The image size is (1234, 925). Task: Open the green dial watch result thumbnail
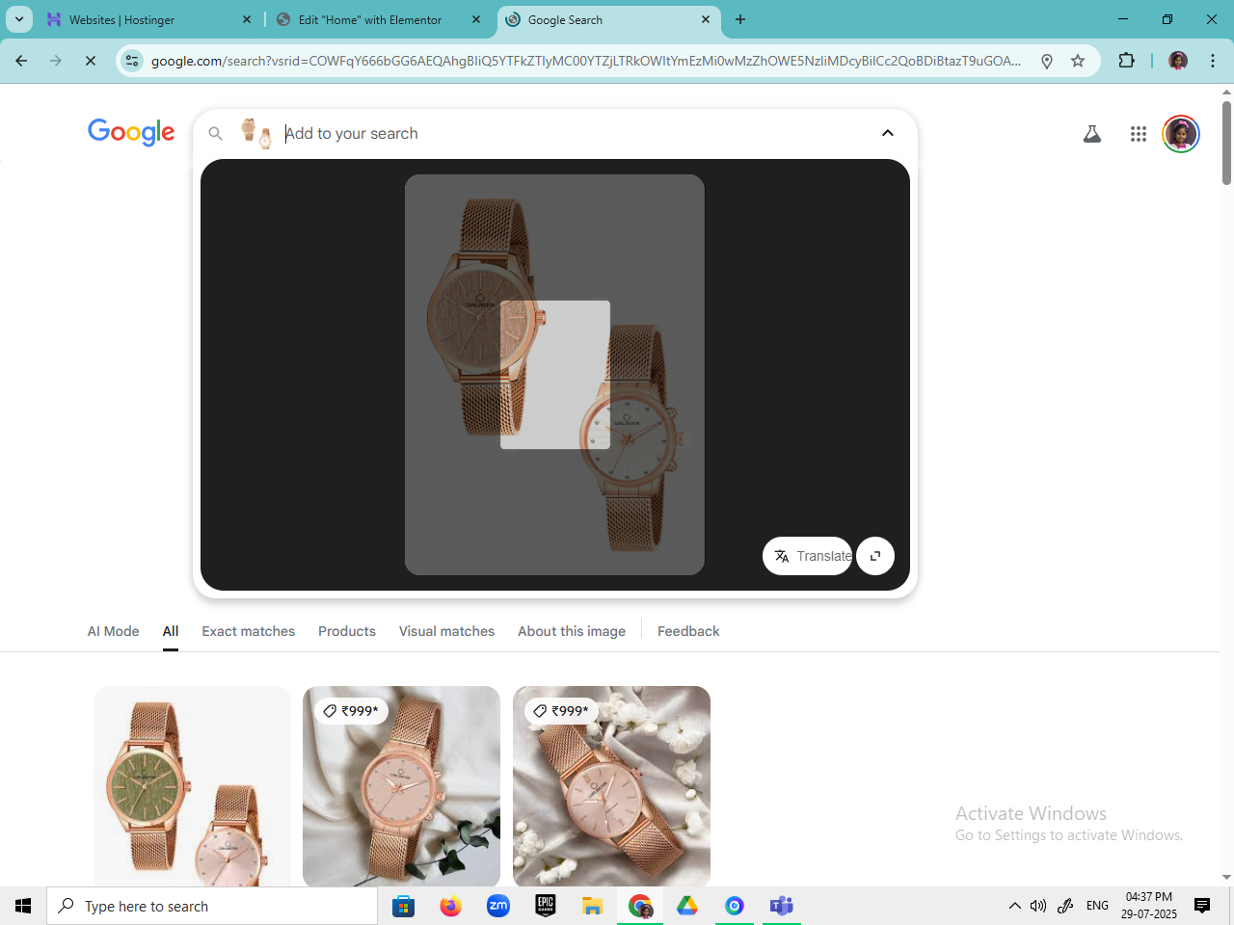pos(192,785)
